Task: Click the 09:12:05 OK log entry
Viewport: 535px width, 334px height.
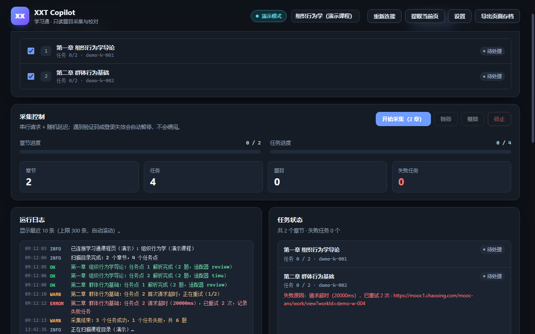Action: point(136,267)
